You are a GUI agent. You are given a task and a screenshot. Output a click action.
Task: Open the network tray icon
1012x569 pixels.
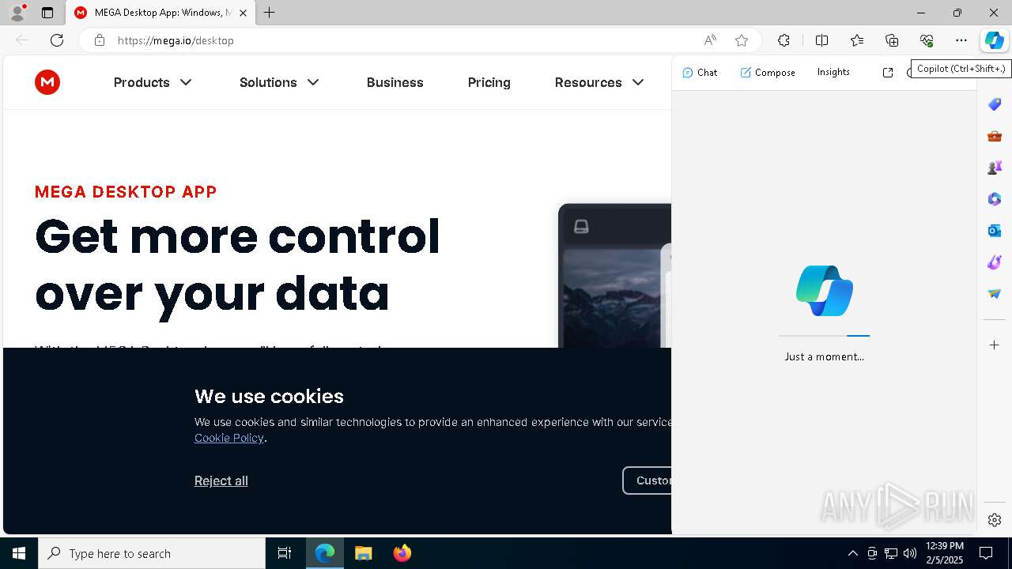point(891,553)
